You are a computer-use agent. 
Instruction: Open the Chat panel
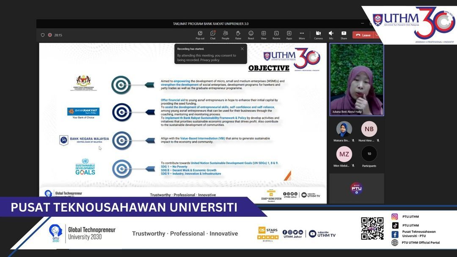tap(212, 34)
